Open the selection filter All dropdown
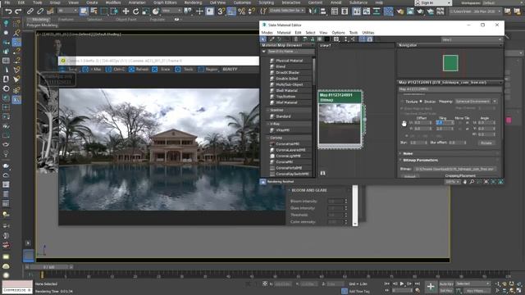 pyautogui.click(x=68, y=11)
